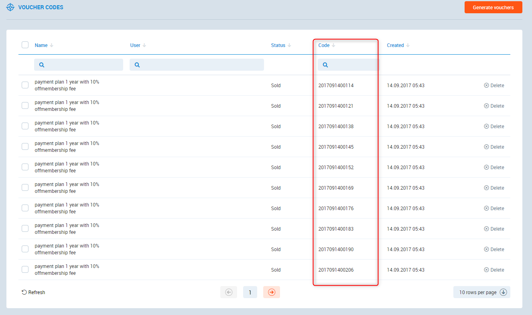Click the previous page arrow button
The image size is (532, 315).
pyautogui.click(x=229, y=292)
